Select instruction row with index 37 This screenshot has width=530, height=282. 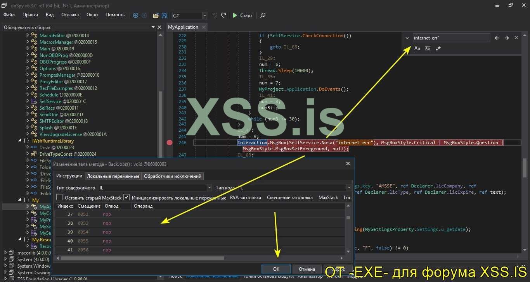pos(199,214)
